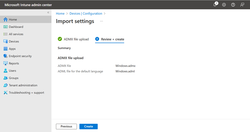The width and height of the screenshot is (250, 132).
Task: Click the Apps grid icon
Action: (5, 49)
